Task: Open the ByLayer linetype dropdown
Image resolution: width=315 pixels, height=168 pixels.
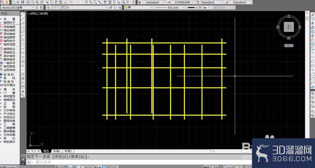Action: [170, 8]
